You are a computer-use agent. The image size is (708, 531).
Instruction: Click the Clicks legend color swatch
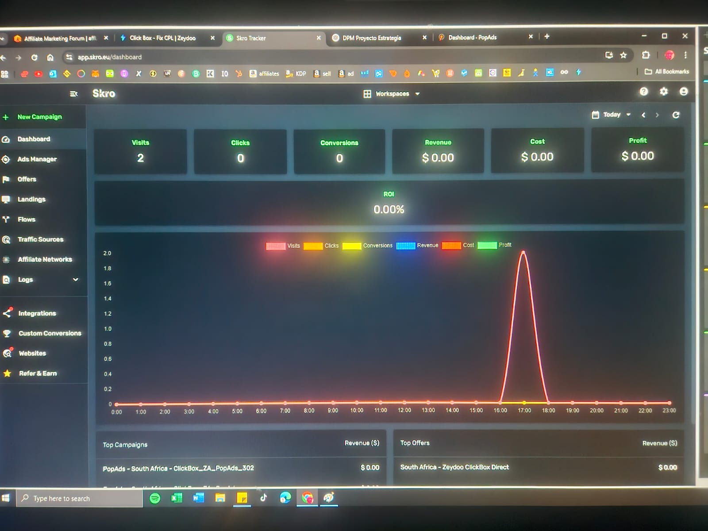313,246
